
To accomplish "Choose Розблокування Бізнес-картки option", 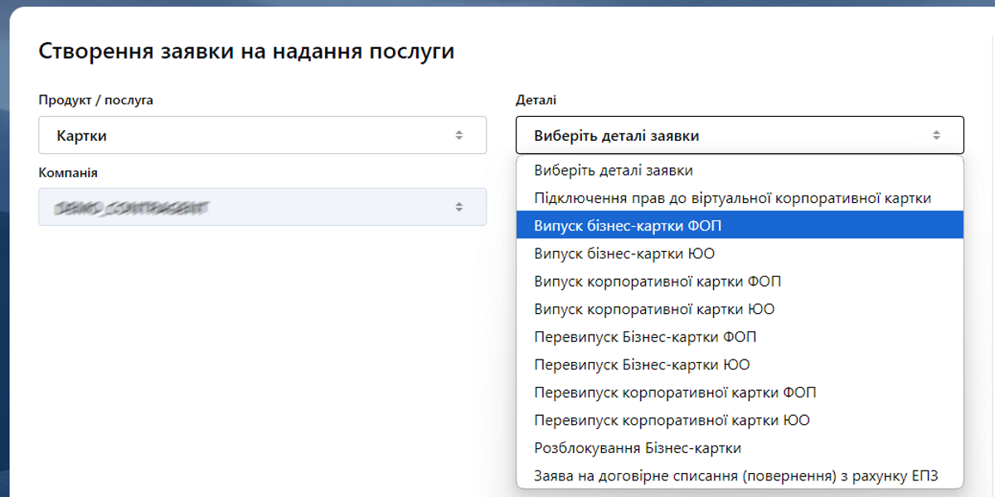I will [740, 448].
